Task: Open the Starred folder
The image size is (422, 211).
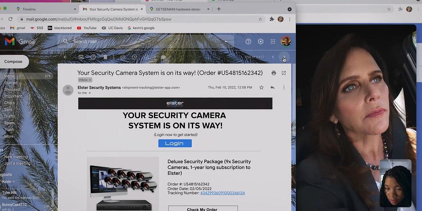Action: (11, 83)
